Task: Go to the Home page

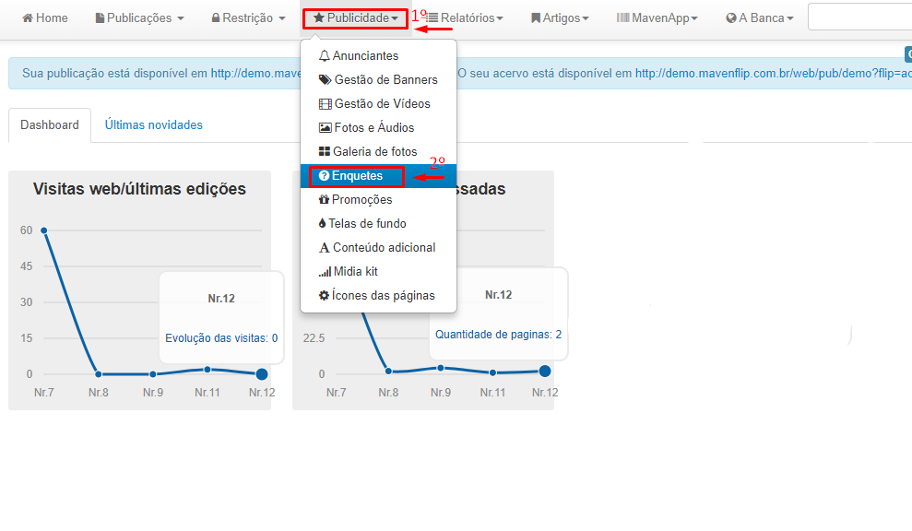Action: tap(45, 18)
